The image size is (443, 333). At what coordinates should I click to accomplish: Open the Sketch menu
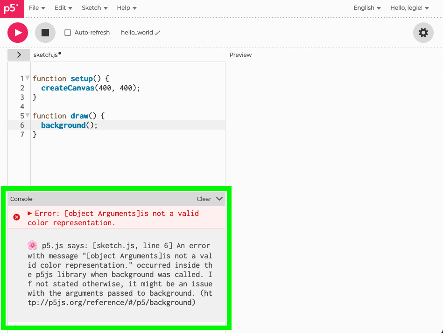tap(94, 8)
